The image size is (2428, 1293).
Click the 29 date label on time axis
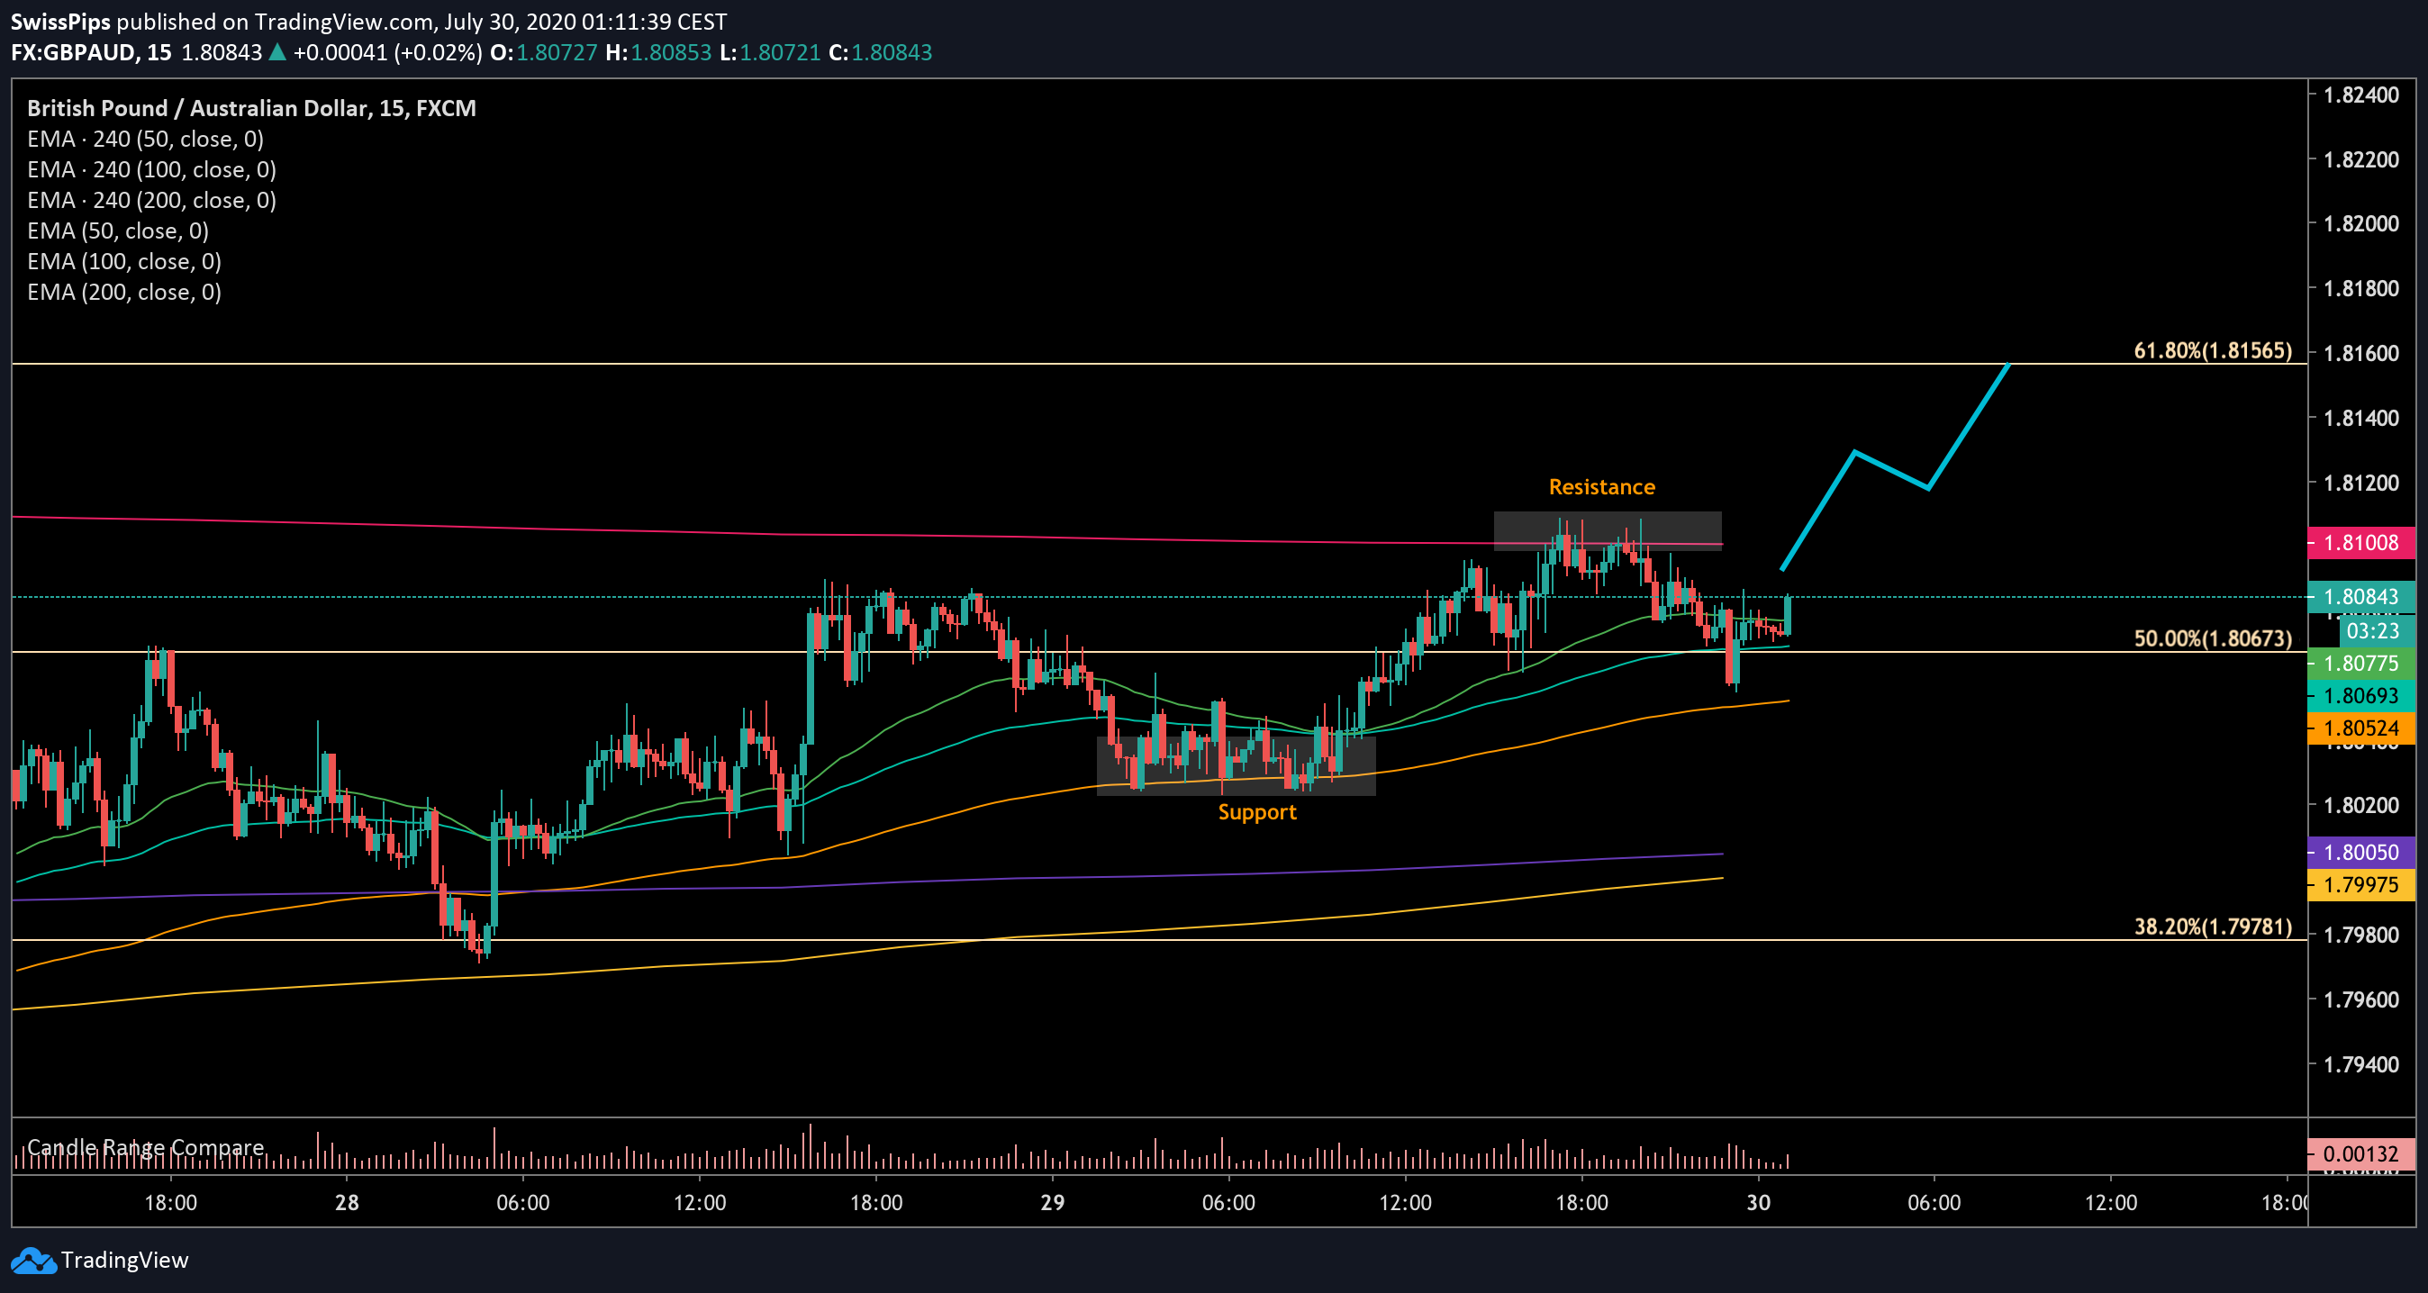pos(1052,1203)
